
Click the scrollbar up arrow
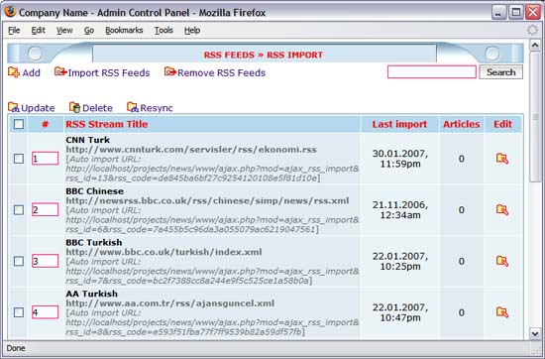pos(535,45)
